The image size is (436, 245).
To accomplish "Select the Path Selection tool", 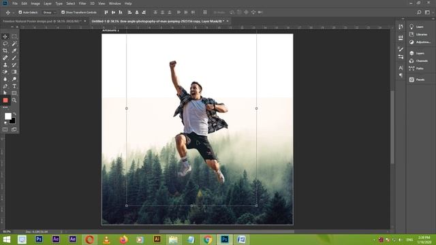I will pos(5,93).
